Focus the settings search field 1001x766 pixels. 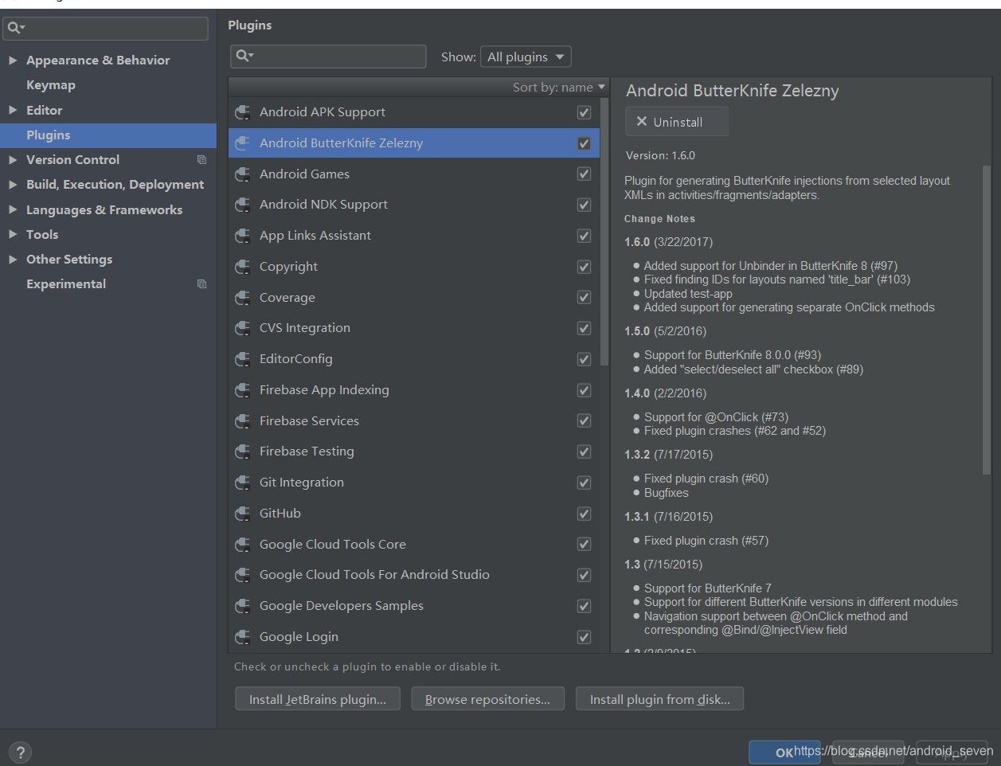click(106, 28)
